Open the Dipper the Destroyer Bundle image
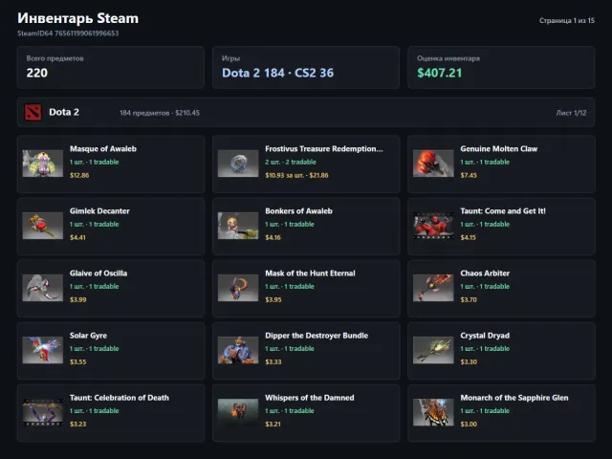 pos(238,350)
